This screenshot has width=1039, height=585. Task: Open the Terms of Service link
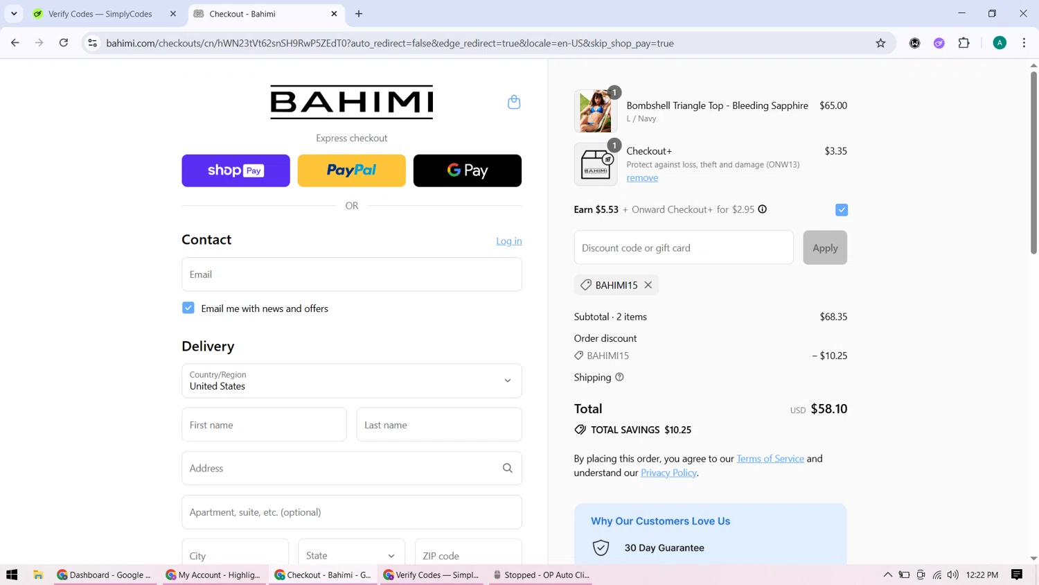tap(770, 458)
